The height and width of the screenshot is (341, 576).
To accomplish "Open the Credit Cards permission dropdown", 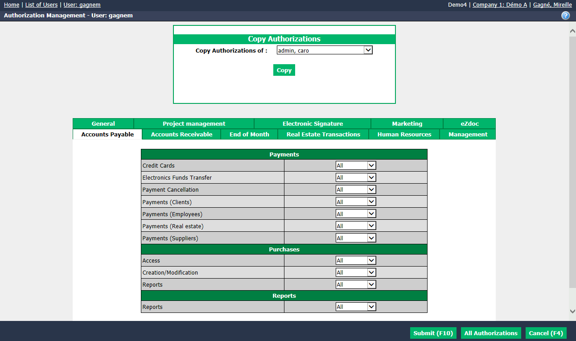I will (356, 165).
